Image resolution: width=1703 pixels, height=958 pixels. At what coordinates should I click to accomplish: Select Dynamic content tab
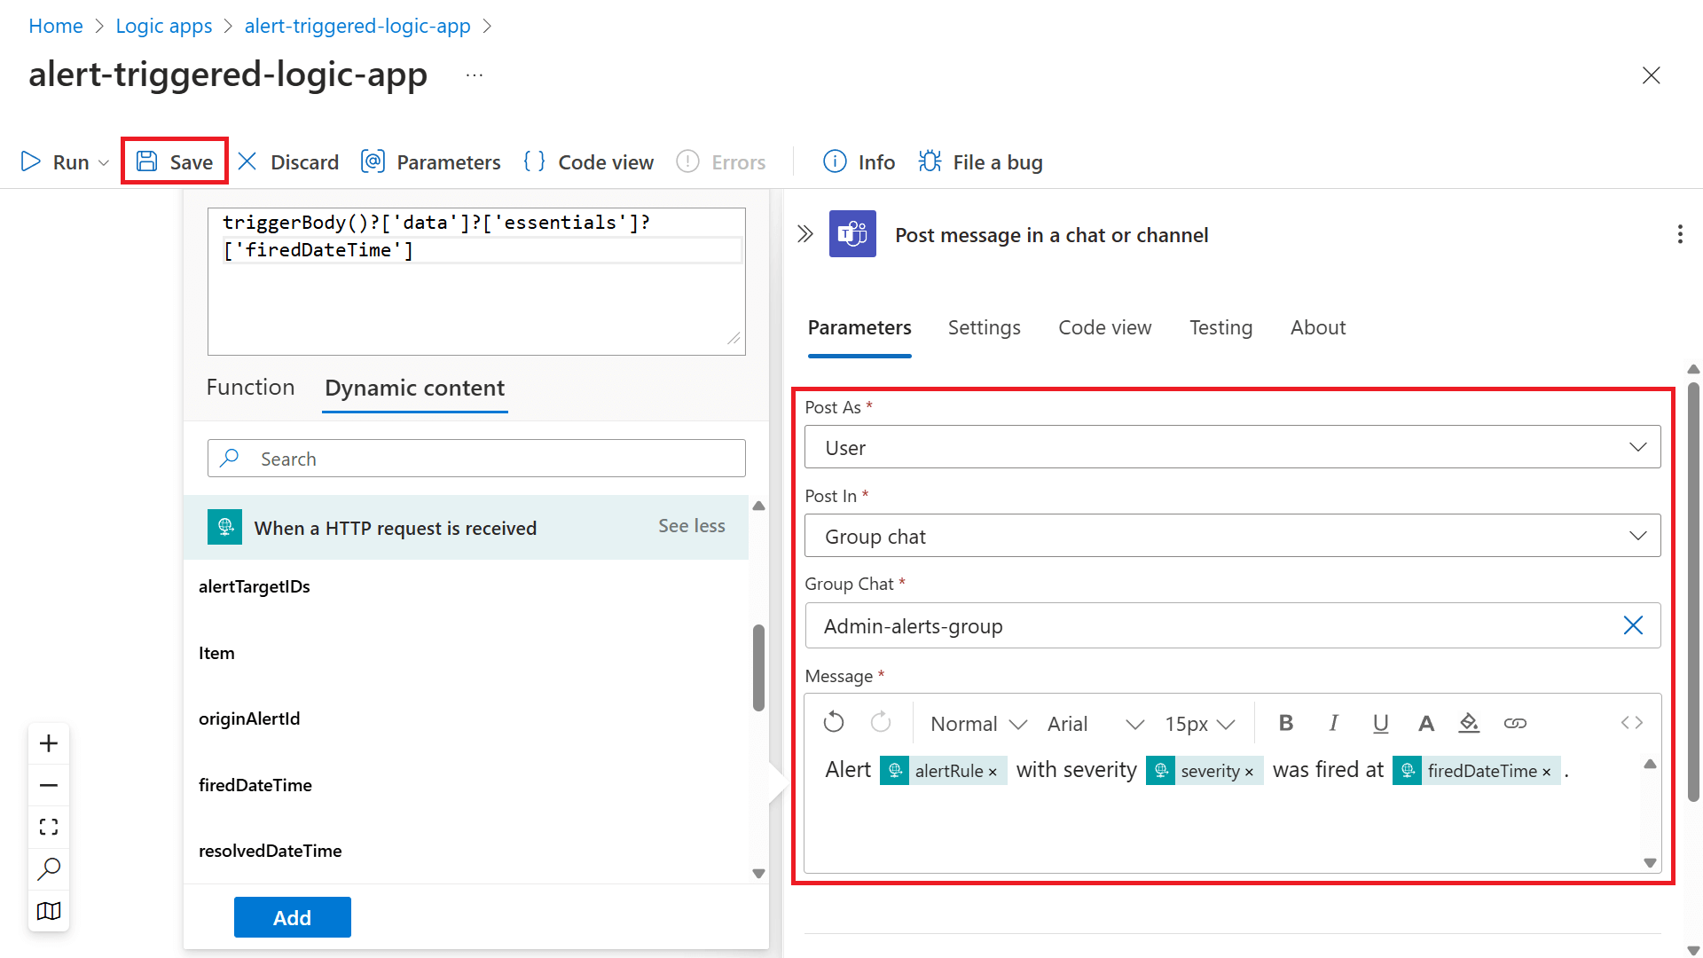tap(415, 387)
